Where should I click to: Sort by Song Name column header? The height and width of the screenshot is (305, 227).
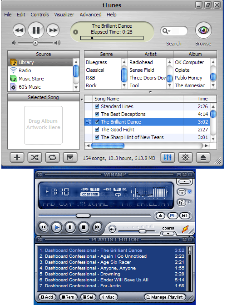[138, 99]
